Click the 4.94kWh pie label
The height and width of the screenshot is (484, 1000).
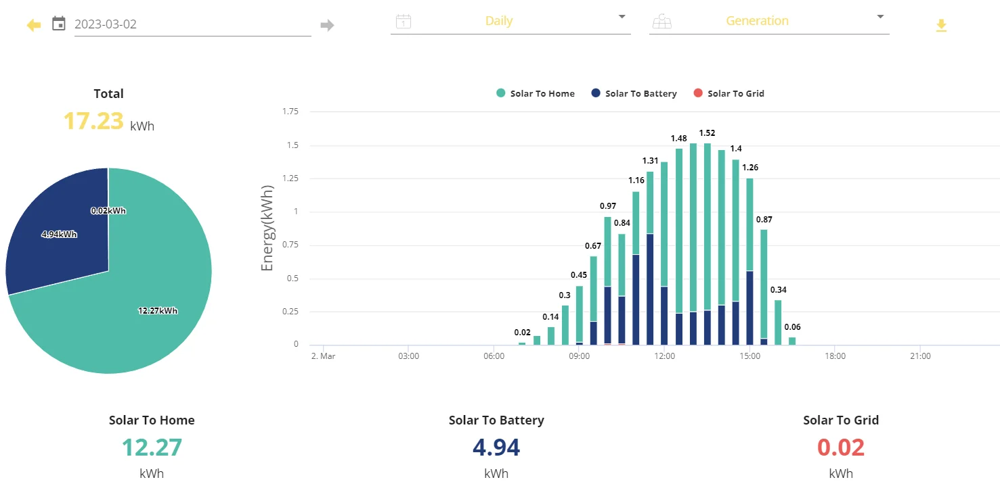pos(59,235)
